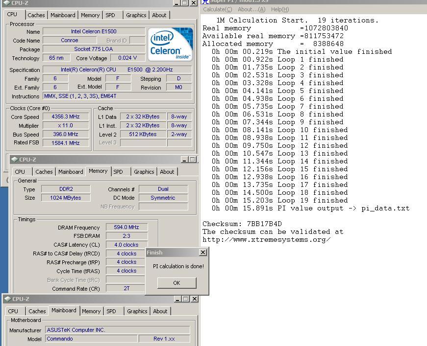427x346 pixels.
Task: Open the About tab in top CPU-Z window
Action: 159,15
